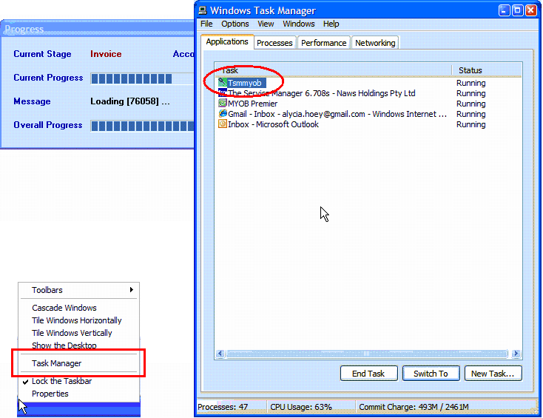Switch to the Performance tab

coord(323,43)
